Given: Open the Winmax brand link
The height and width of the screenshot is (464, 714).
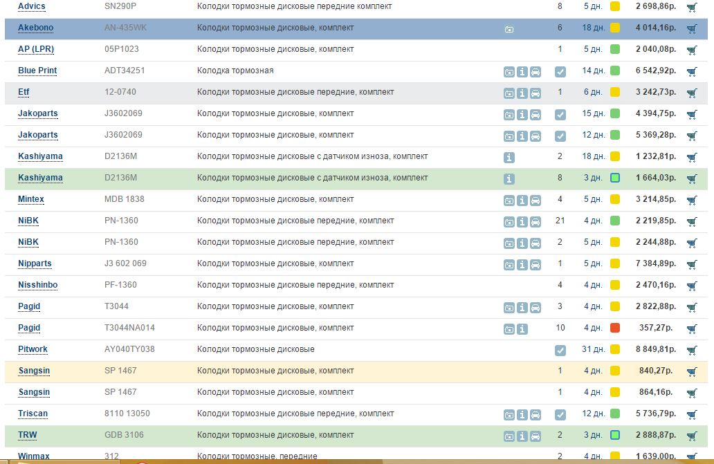Looking at the screenshot, I should click(34, 456).
